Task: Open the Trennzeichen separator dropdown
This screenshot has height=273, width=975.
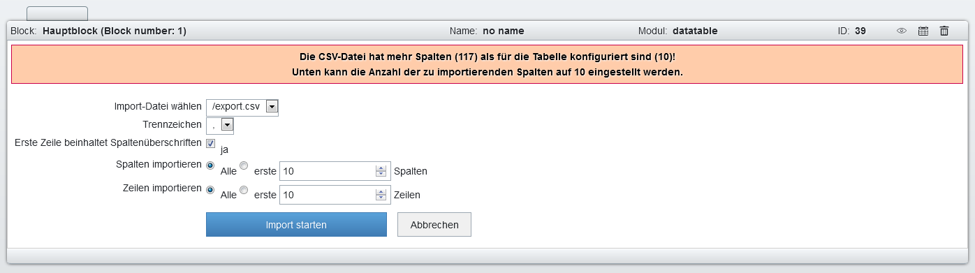Action: tap(220, 124)
